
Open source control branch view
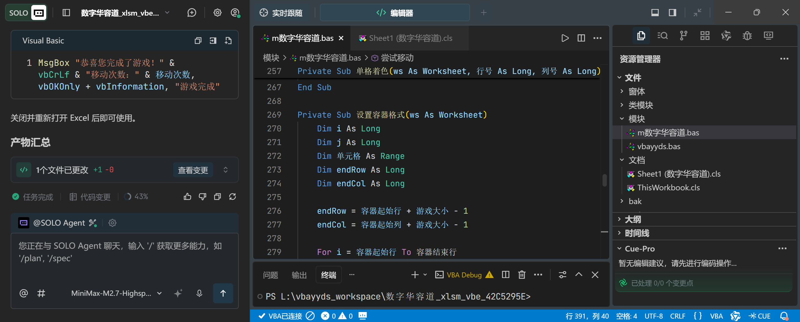pos(683,36)
